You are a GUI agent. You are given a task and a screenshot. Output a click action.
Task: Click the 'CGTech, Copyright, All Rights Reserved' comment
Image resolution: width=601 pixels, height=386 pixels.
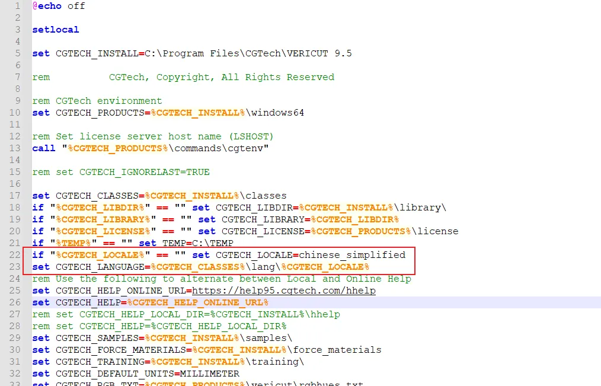point(222,77)
